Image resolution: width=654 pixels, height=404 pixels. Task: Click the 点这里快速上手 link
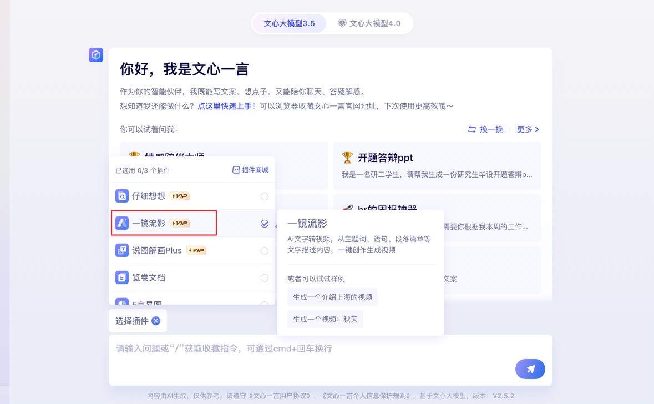[x=227, y=105]
